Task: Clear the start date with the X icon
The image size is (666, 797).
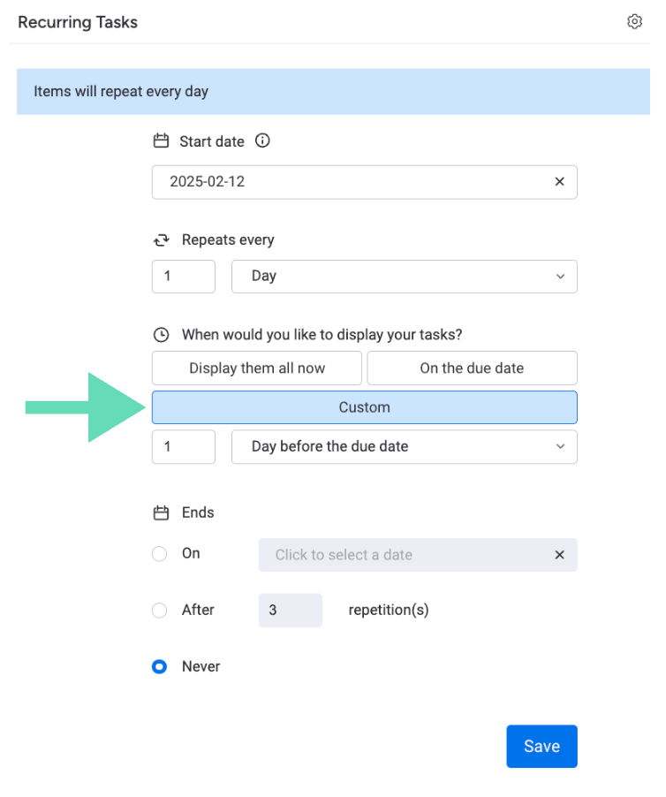Action: [x=559, y=181]
